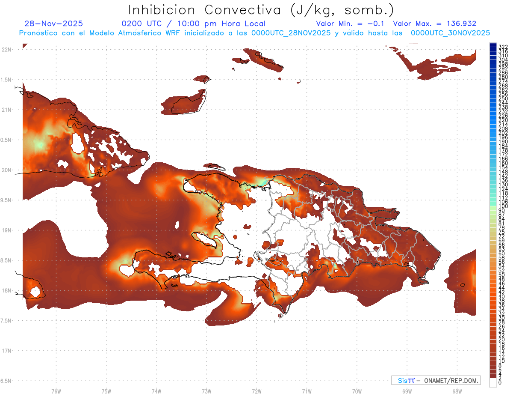Click the '68W' longitude label
The image size is (513, 397).
[x=457, y=391]
